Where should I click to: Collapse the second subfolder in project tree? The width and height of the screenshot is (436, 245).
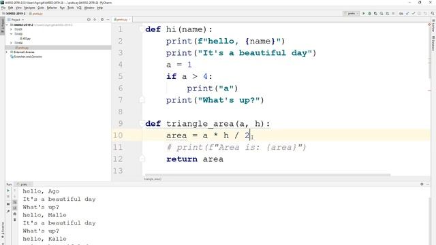point(11,34)
